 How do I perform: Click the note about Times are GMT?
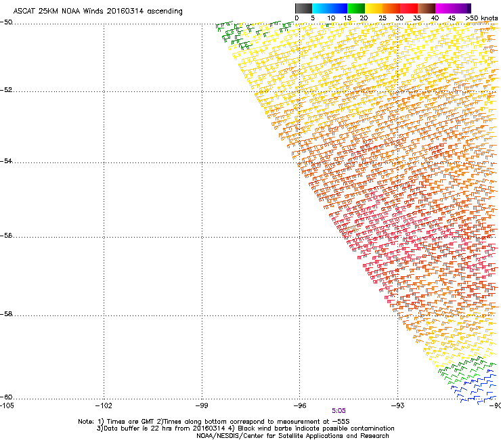[214, 422]
